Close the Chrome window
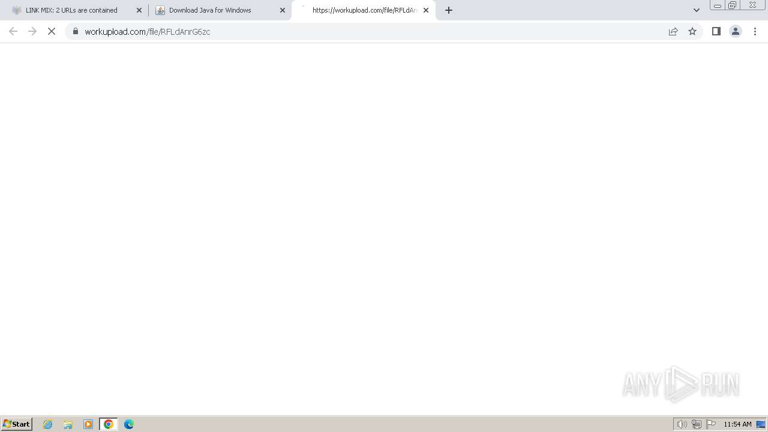Image resolution: width=768 pixels, height=432 pixels. point(752,5)
